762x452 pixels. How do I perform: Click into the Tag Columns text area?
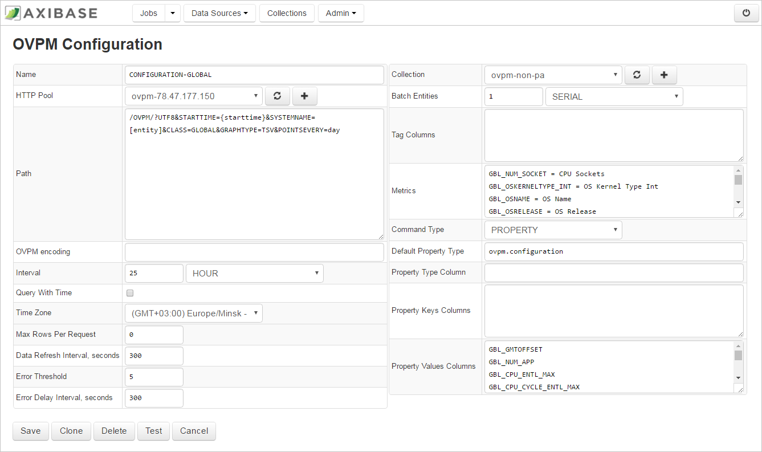[614, 135]
